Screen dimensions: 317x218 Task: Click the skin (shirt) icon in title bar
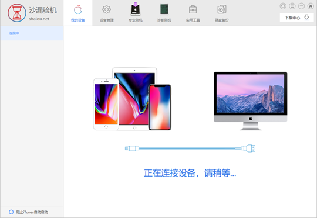(283, 6)
